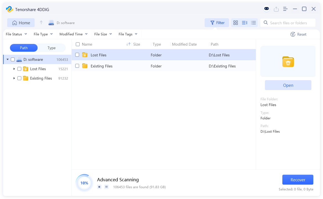Expand Lost Files tree node
Viewport: 323px width, 199px height.
click(14, 69)
